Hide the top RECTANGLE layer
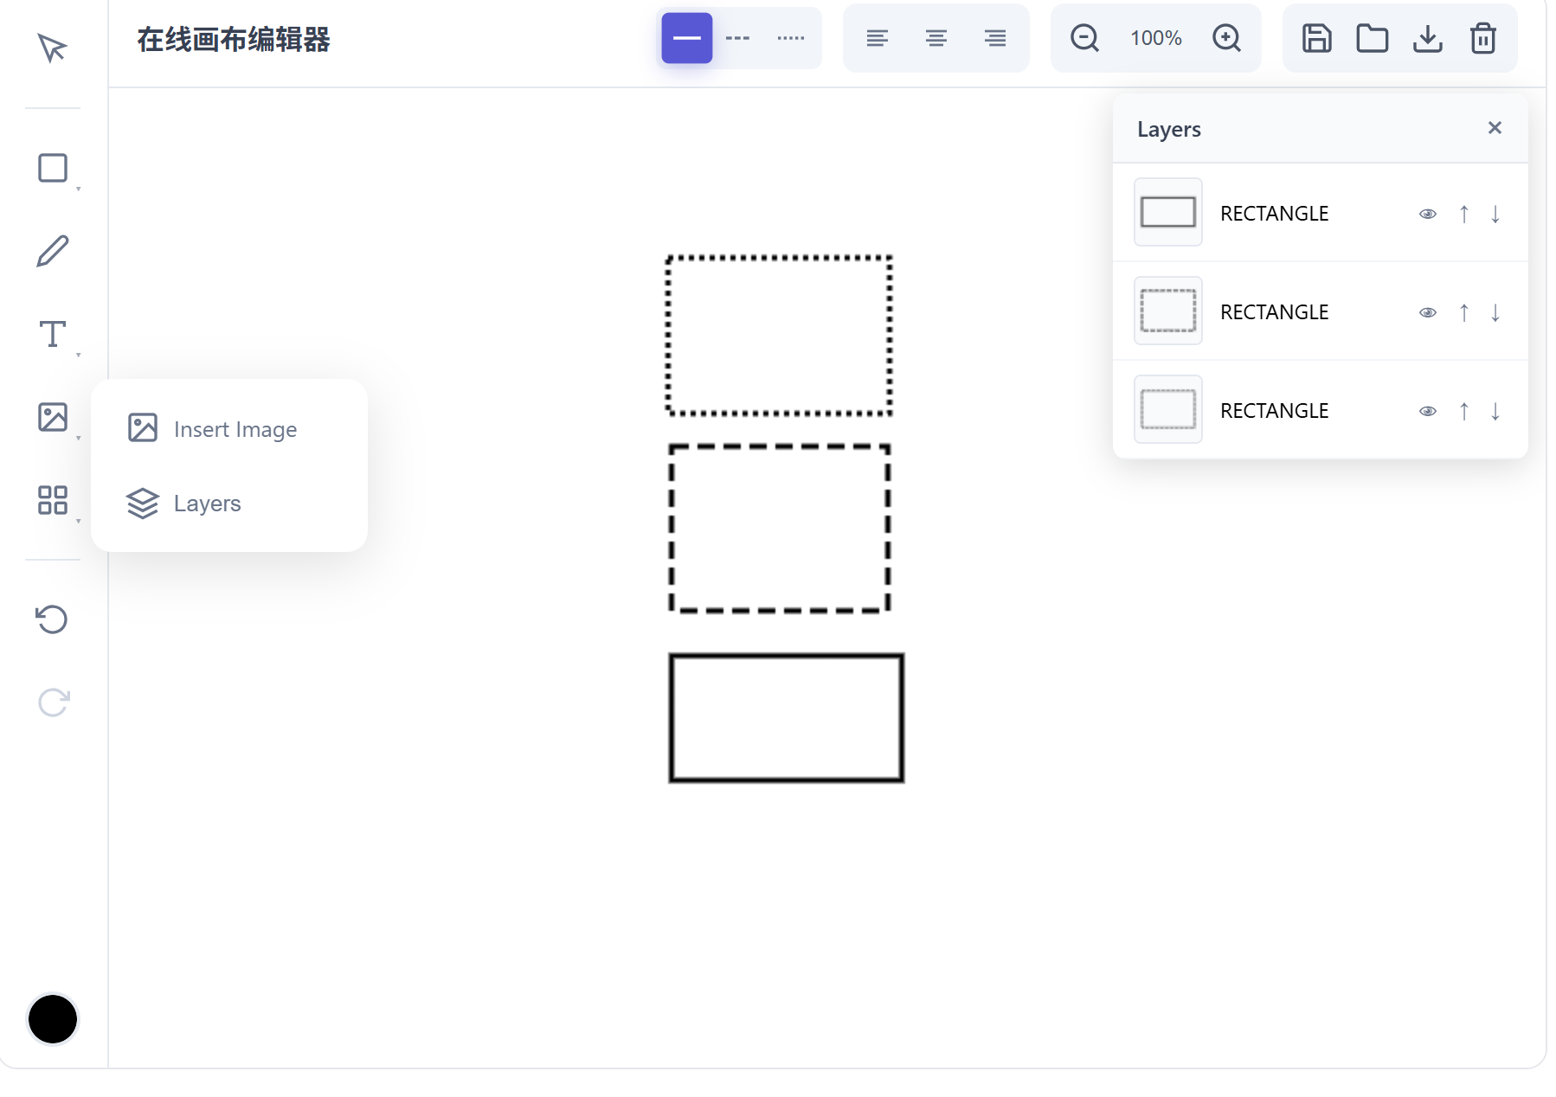 pos(1428,213)
